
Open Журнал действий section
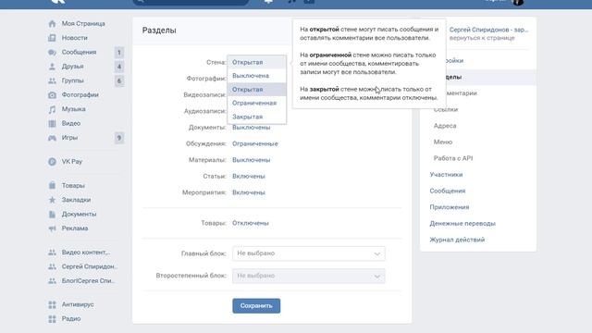[457, 240]
